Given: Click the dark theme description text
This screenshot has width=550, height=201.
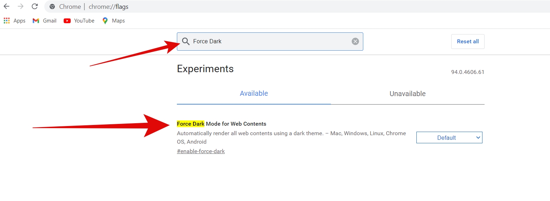Looking at the screenshot, I should pos(292,138).
